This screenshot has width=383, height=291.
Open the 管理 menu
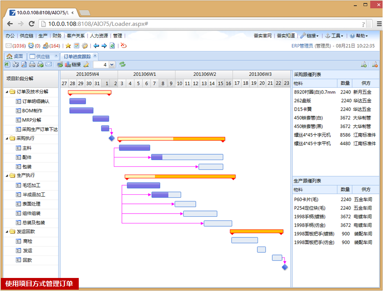click(117, 36)
